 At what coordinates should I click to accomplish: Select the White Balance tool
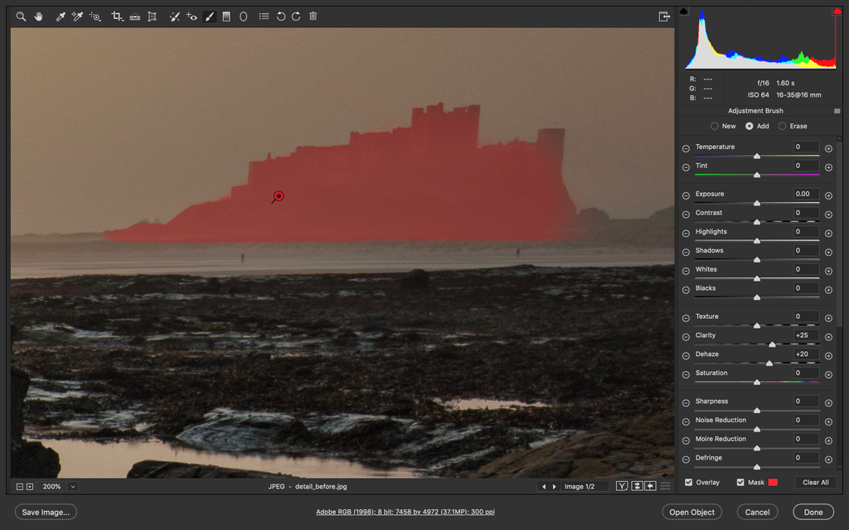[59, 16]
